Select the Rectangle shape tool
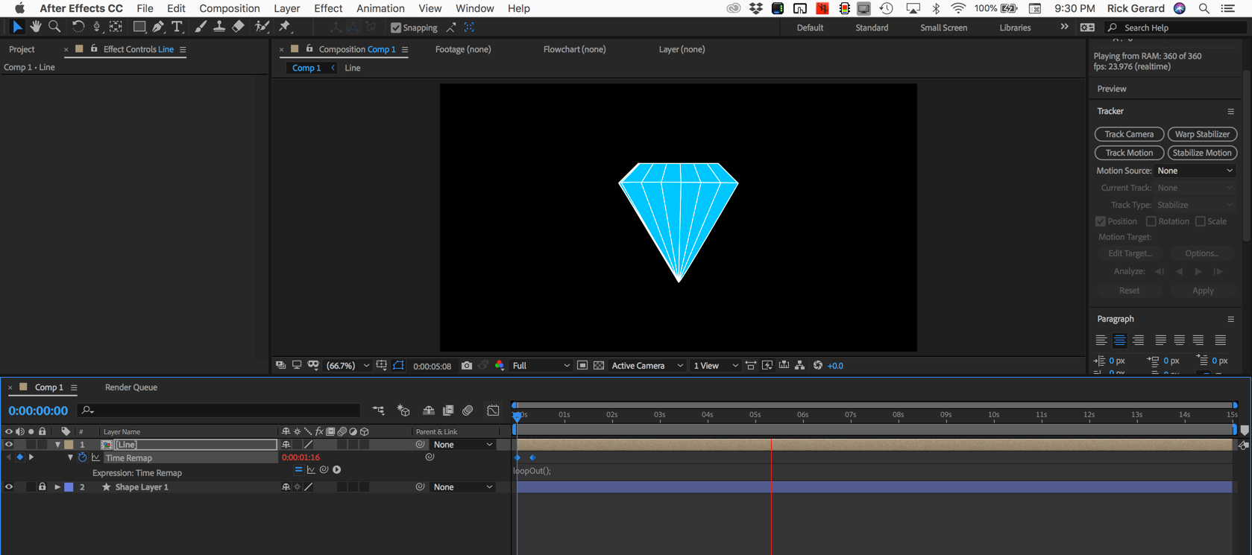The width and height of the screenshot is (1252, 555). tap(139, 27)
